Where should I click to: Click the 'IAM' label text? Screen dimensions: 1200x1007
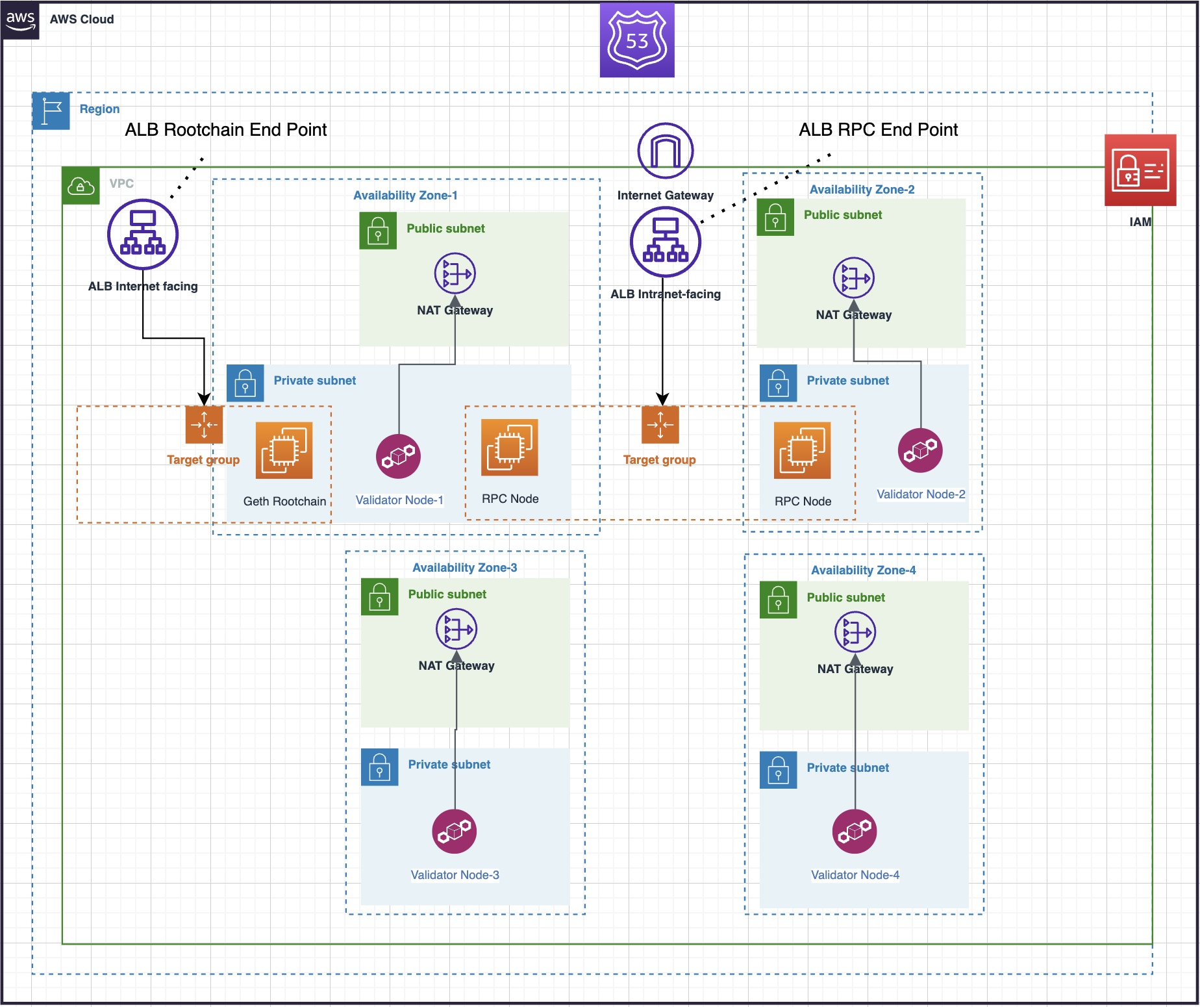[x=1140, y=222]
